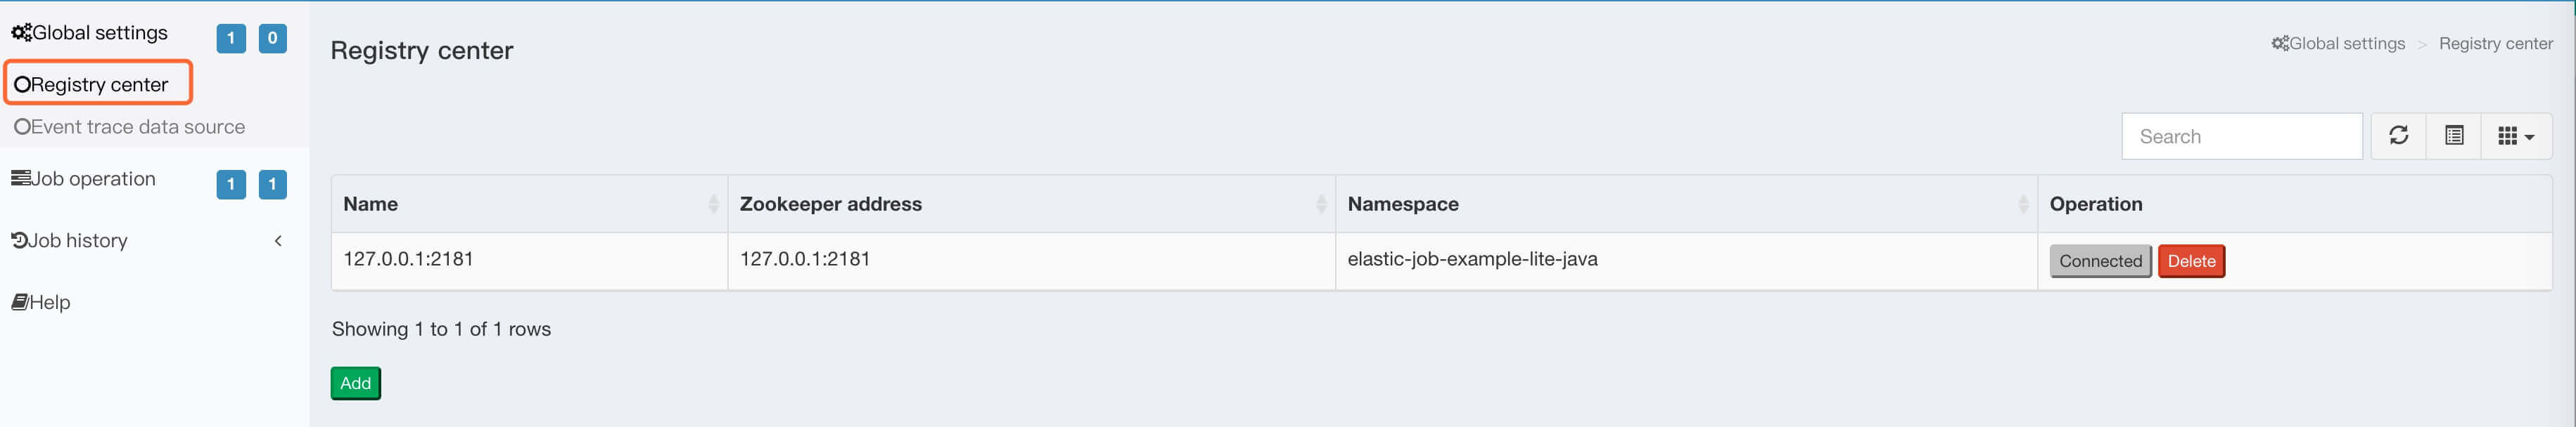Delete the 127.0.0.1:2181 registry entry
This screenshot has width=2576, height=427.
(x=2191, y=261)
